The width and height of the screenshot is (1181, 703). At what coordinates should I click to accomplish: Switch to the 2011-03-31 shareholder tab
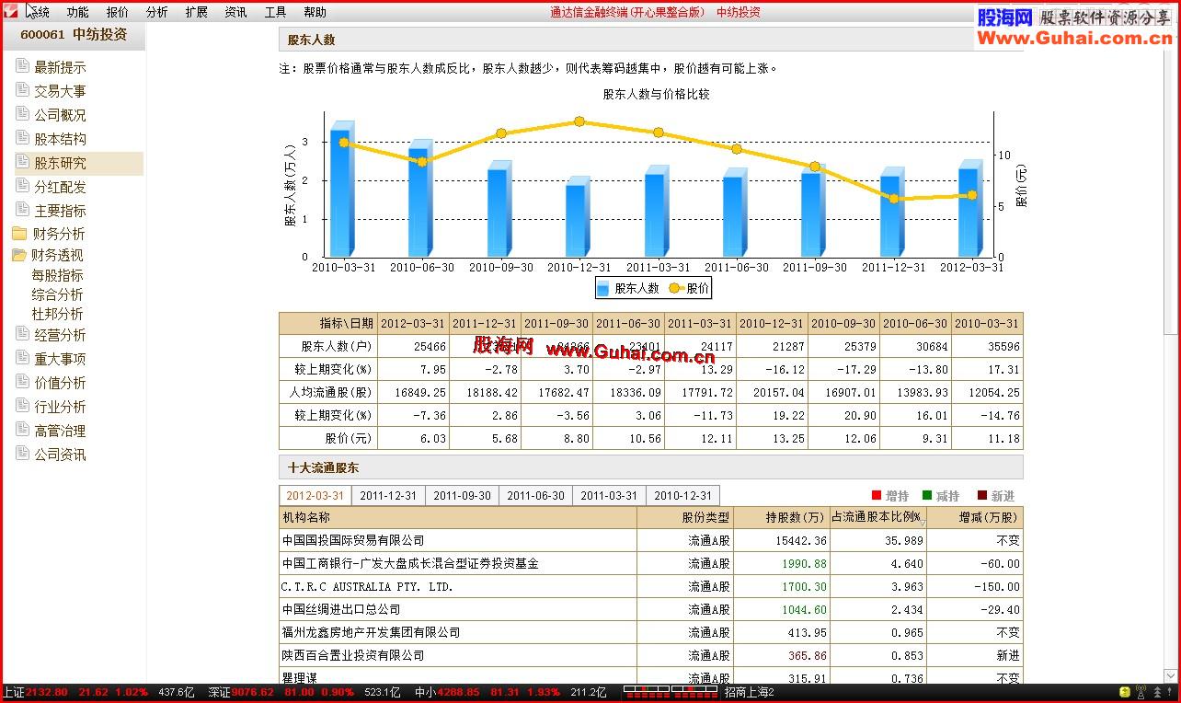609,495
